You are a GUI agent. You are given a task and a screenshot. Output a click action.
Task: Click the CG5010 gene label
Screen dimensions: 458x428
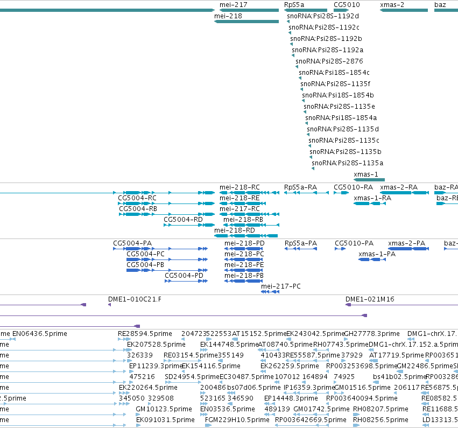[x=347, y=5]
